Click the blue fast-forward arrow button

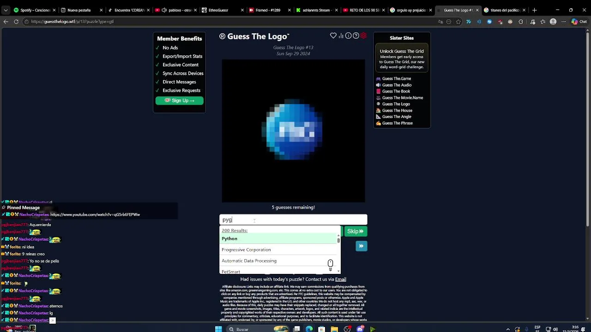tap(361, 246)
